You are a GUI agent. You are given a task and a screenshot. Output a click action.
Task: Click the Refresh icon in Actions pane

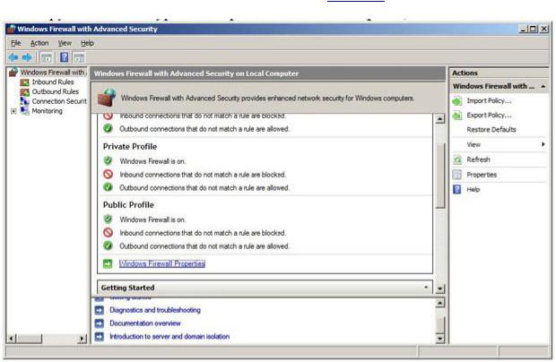pyautogui.click(x=457, y=159)
